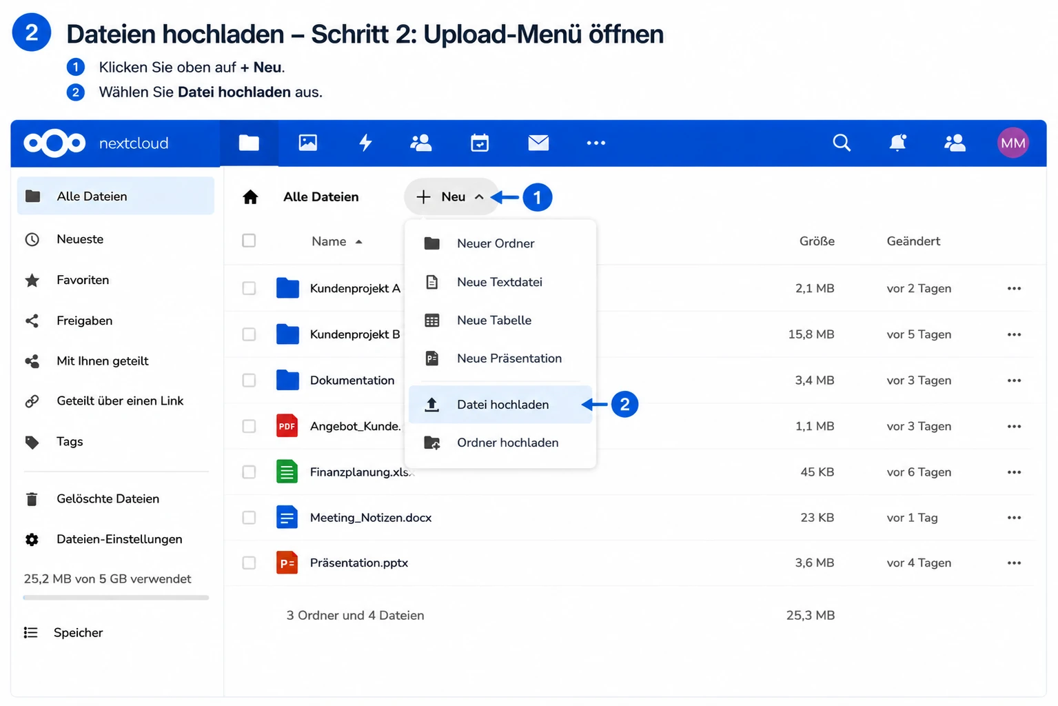Choose Ordner hochladen menu entry
1058x706 pixels.
point(500,443)
